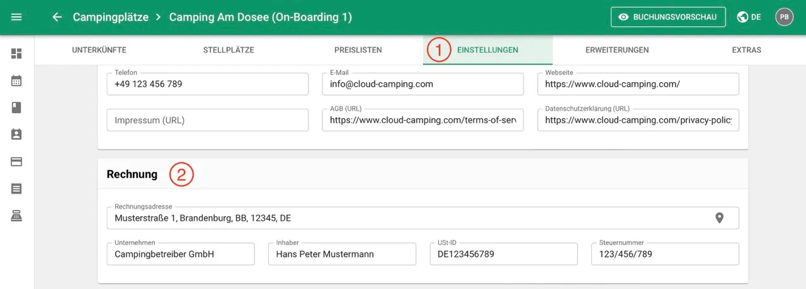
Task: Open the guest contacts sidebar icon
Action: click(16, 134)
